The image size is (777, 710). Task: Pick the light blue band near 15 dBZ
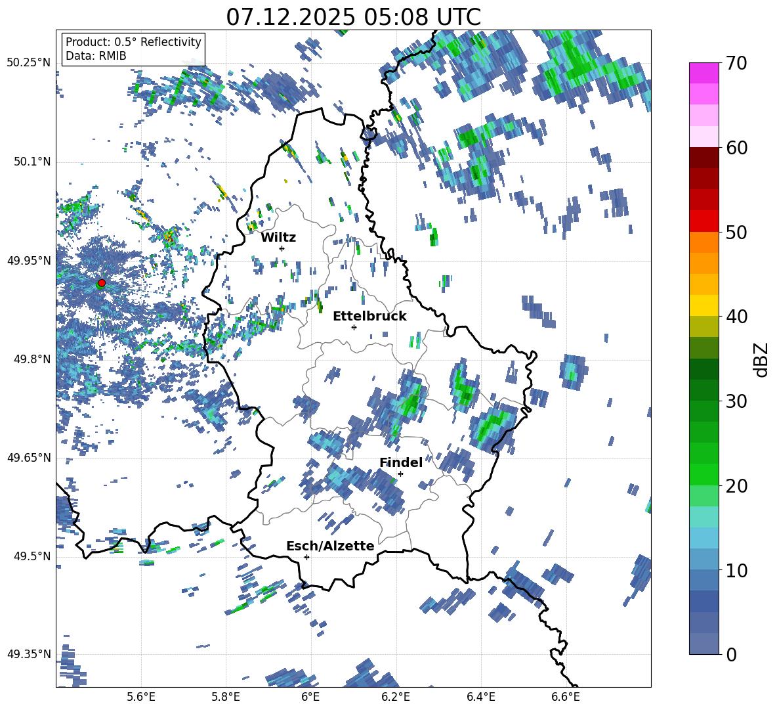point(703,537)
